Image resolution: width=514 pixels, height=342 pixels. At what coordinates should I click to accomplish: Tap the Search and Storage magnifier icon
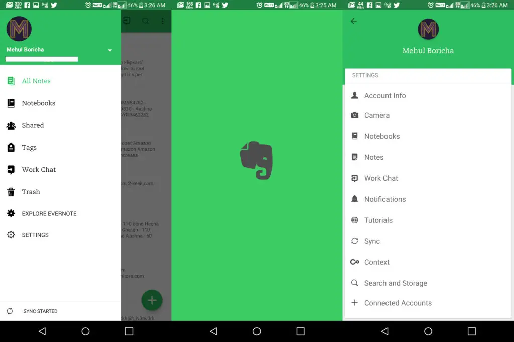click(x=355, y=283)
